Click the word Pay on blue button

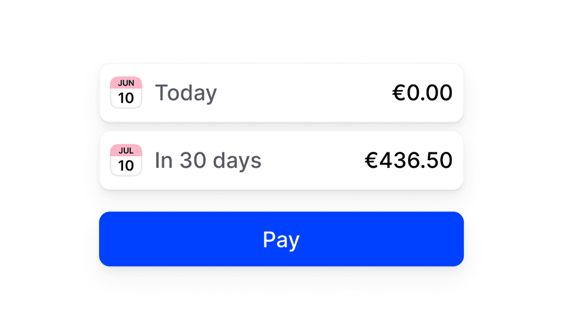tap(281, 240)
